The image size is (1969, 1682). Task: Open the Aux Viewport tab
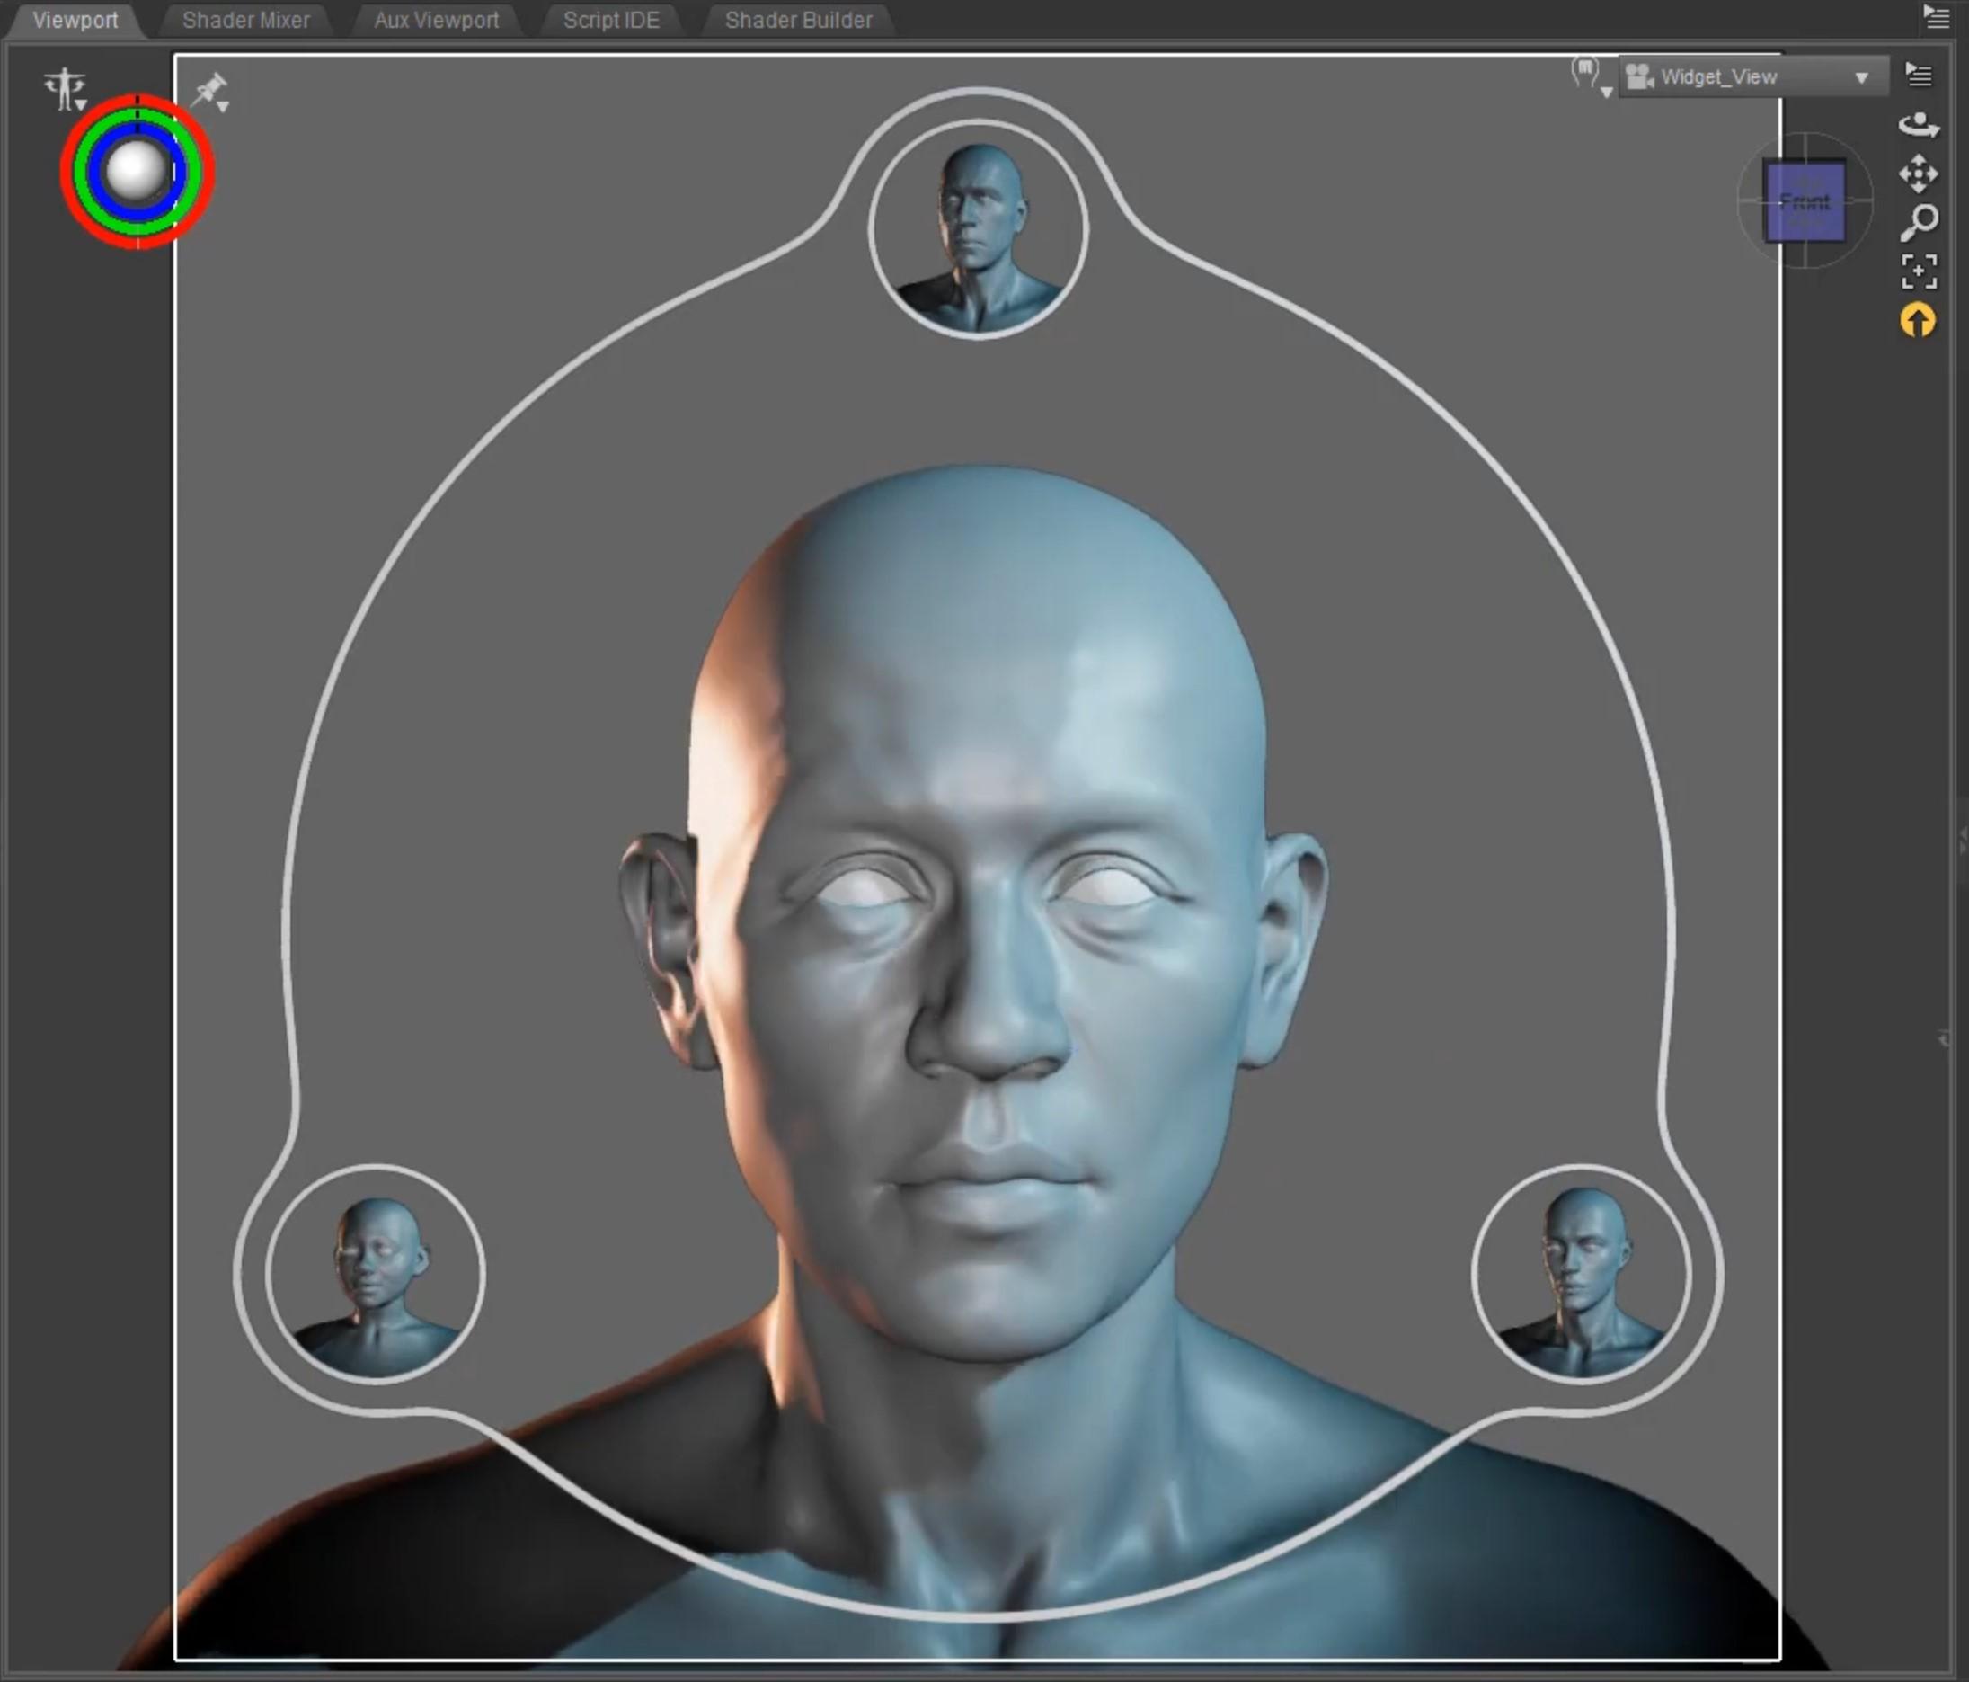point(435,20)
